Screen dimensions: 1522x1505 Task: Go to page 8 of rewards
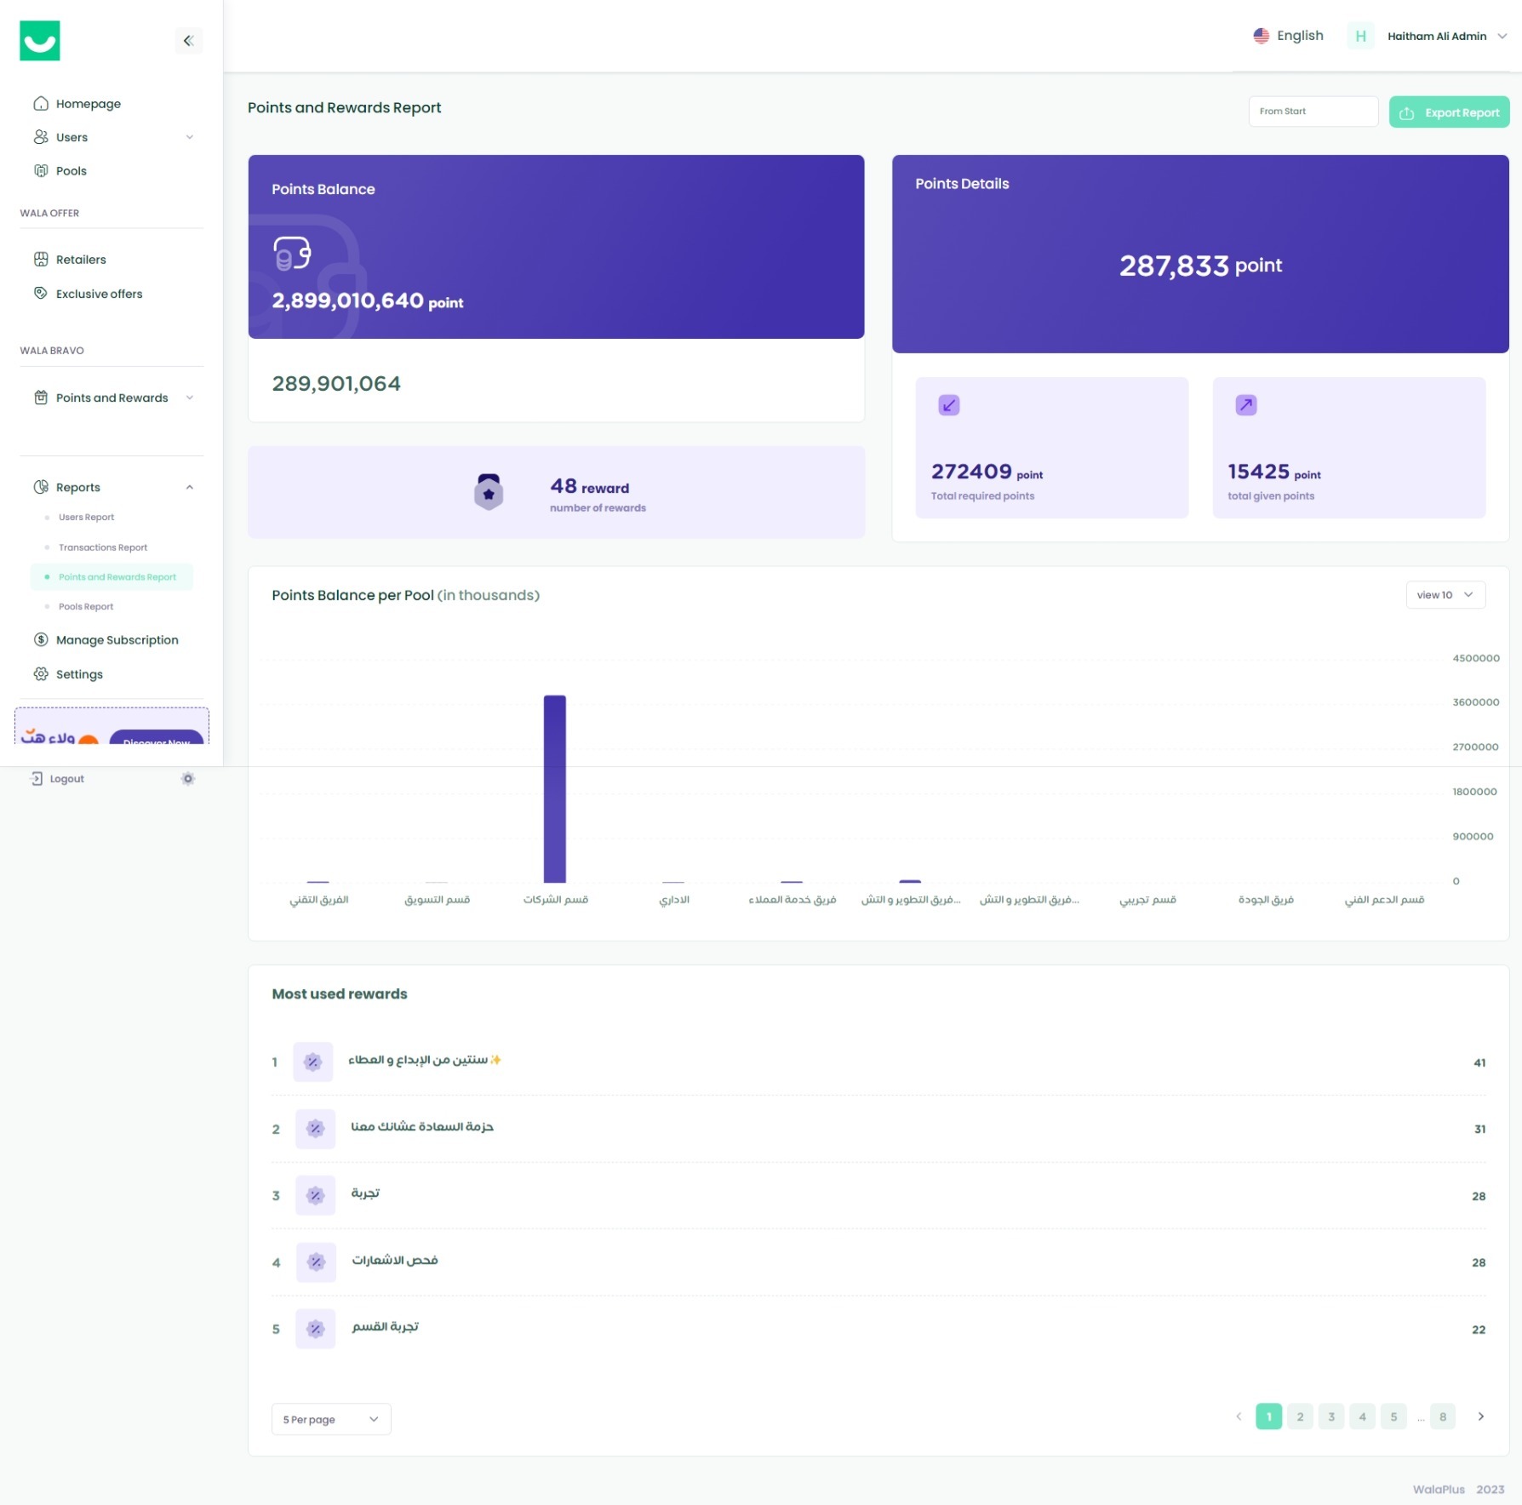point(1443,1416)
